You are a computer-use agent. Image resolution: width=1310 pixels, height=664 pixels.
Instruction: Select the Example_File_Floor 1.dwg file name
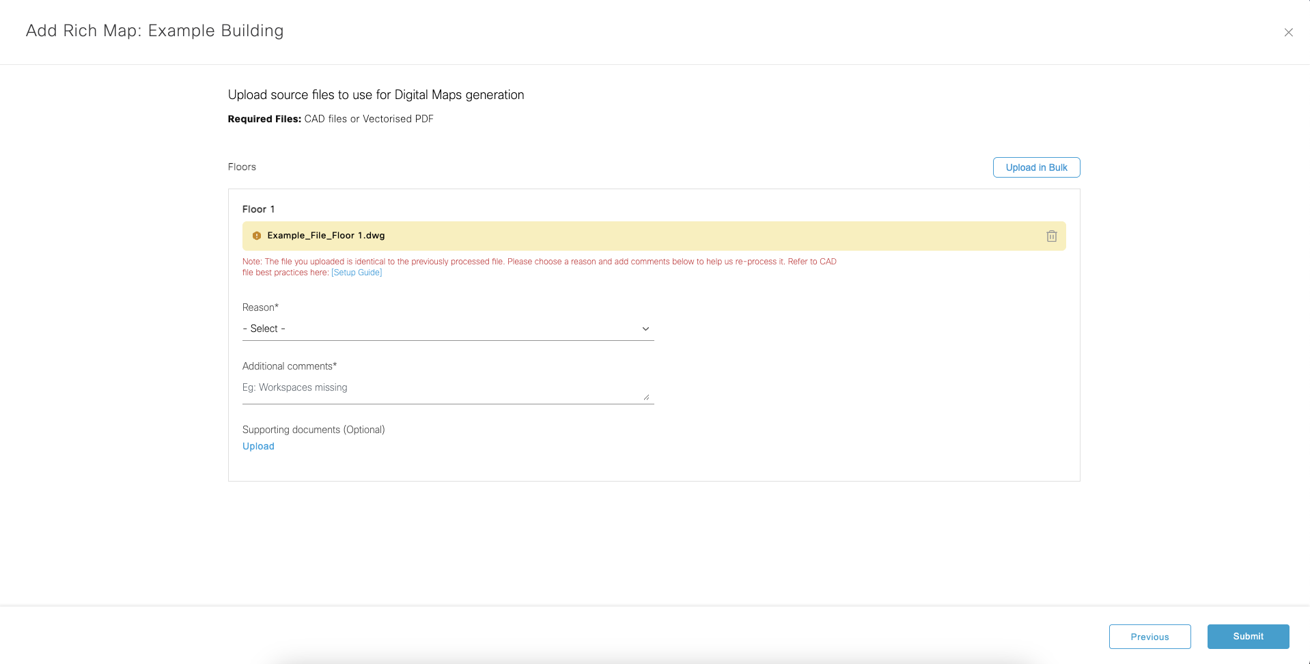326,236
